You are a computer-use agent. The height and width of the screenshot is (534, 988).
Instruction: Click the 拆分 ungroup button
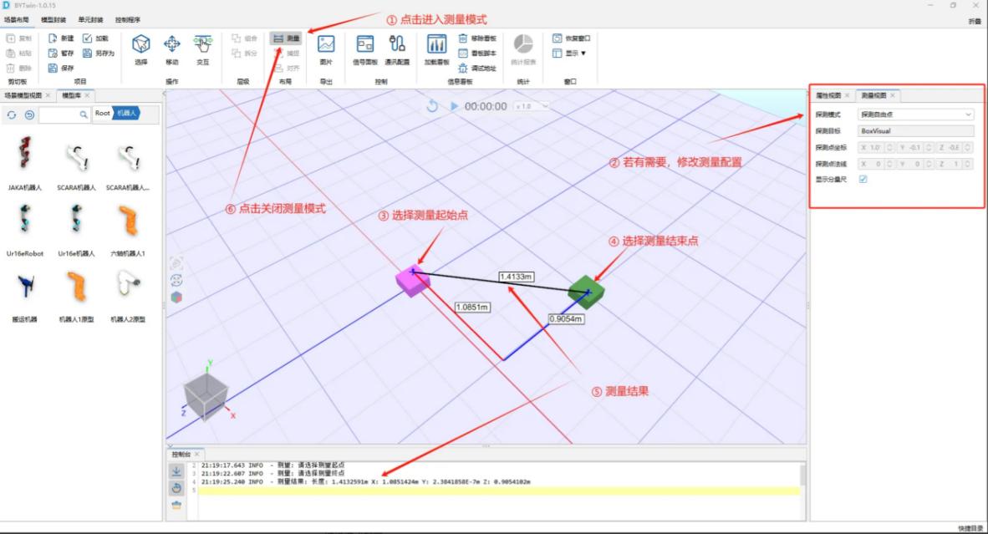point(244,53)
